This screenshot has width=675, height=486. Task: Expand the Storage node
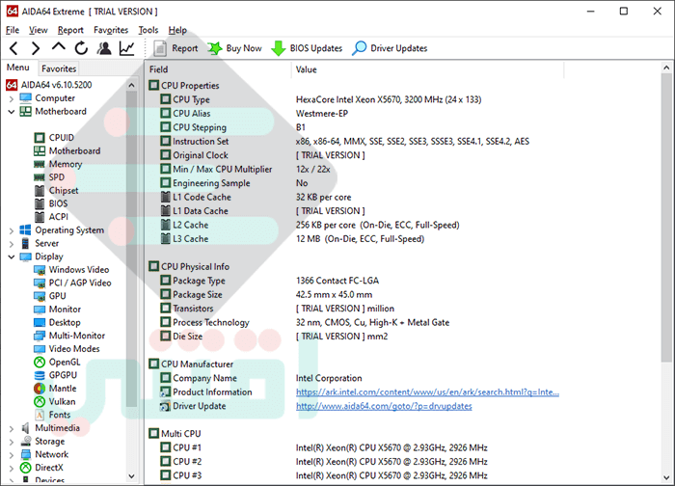tap(12, 442)
